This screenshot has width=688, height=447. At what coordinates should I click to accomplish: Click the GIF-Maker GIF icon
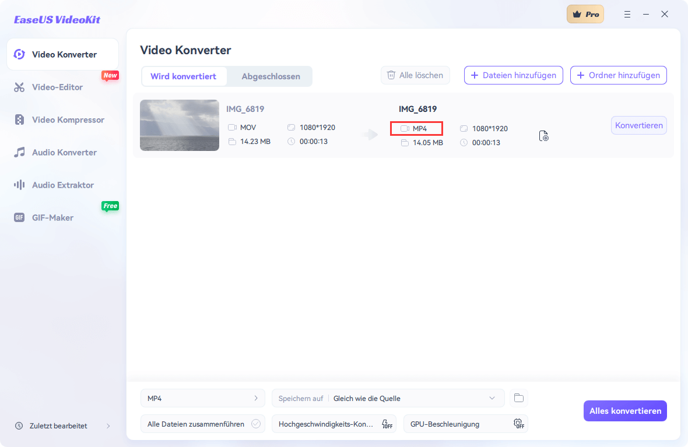[x=19, y=217]
